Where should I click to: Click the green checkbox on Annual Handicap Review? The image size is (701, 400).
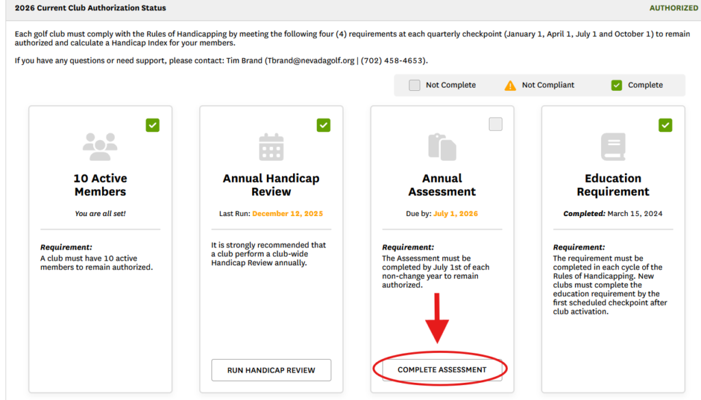pyautogui.click(x=324, y=125)
